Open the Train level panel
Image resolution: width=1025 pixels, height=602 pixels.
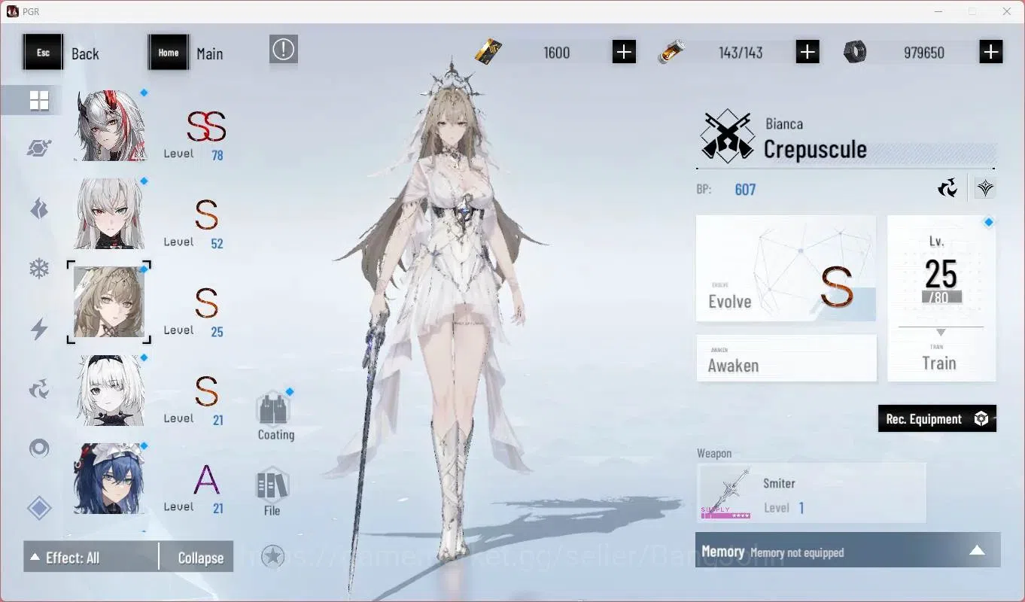coord(941,298)
